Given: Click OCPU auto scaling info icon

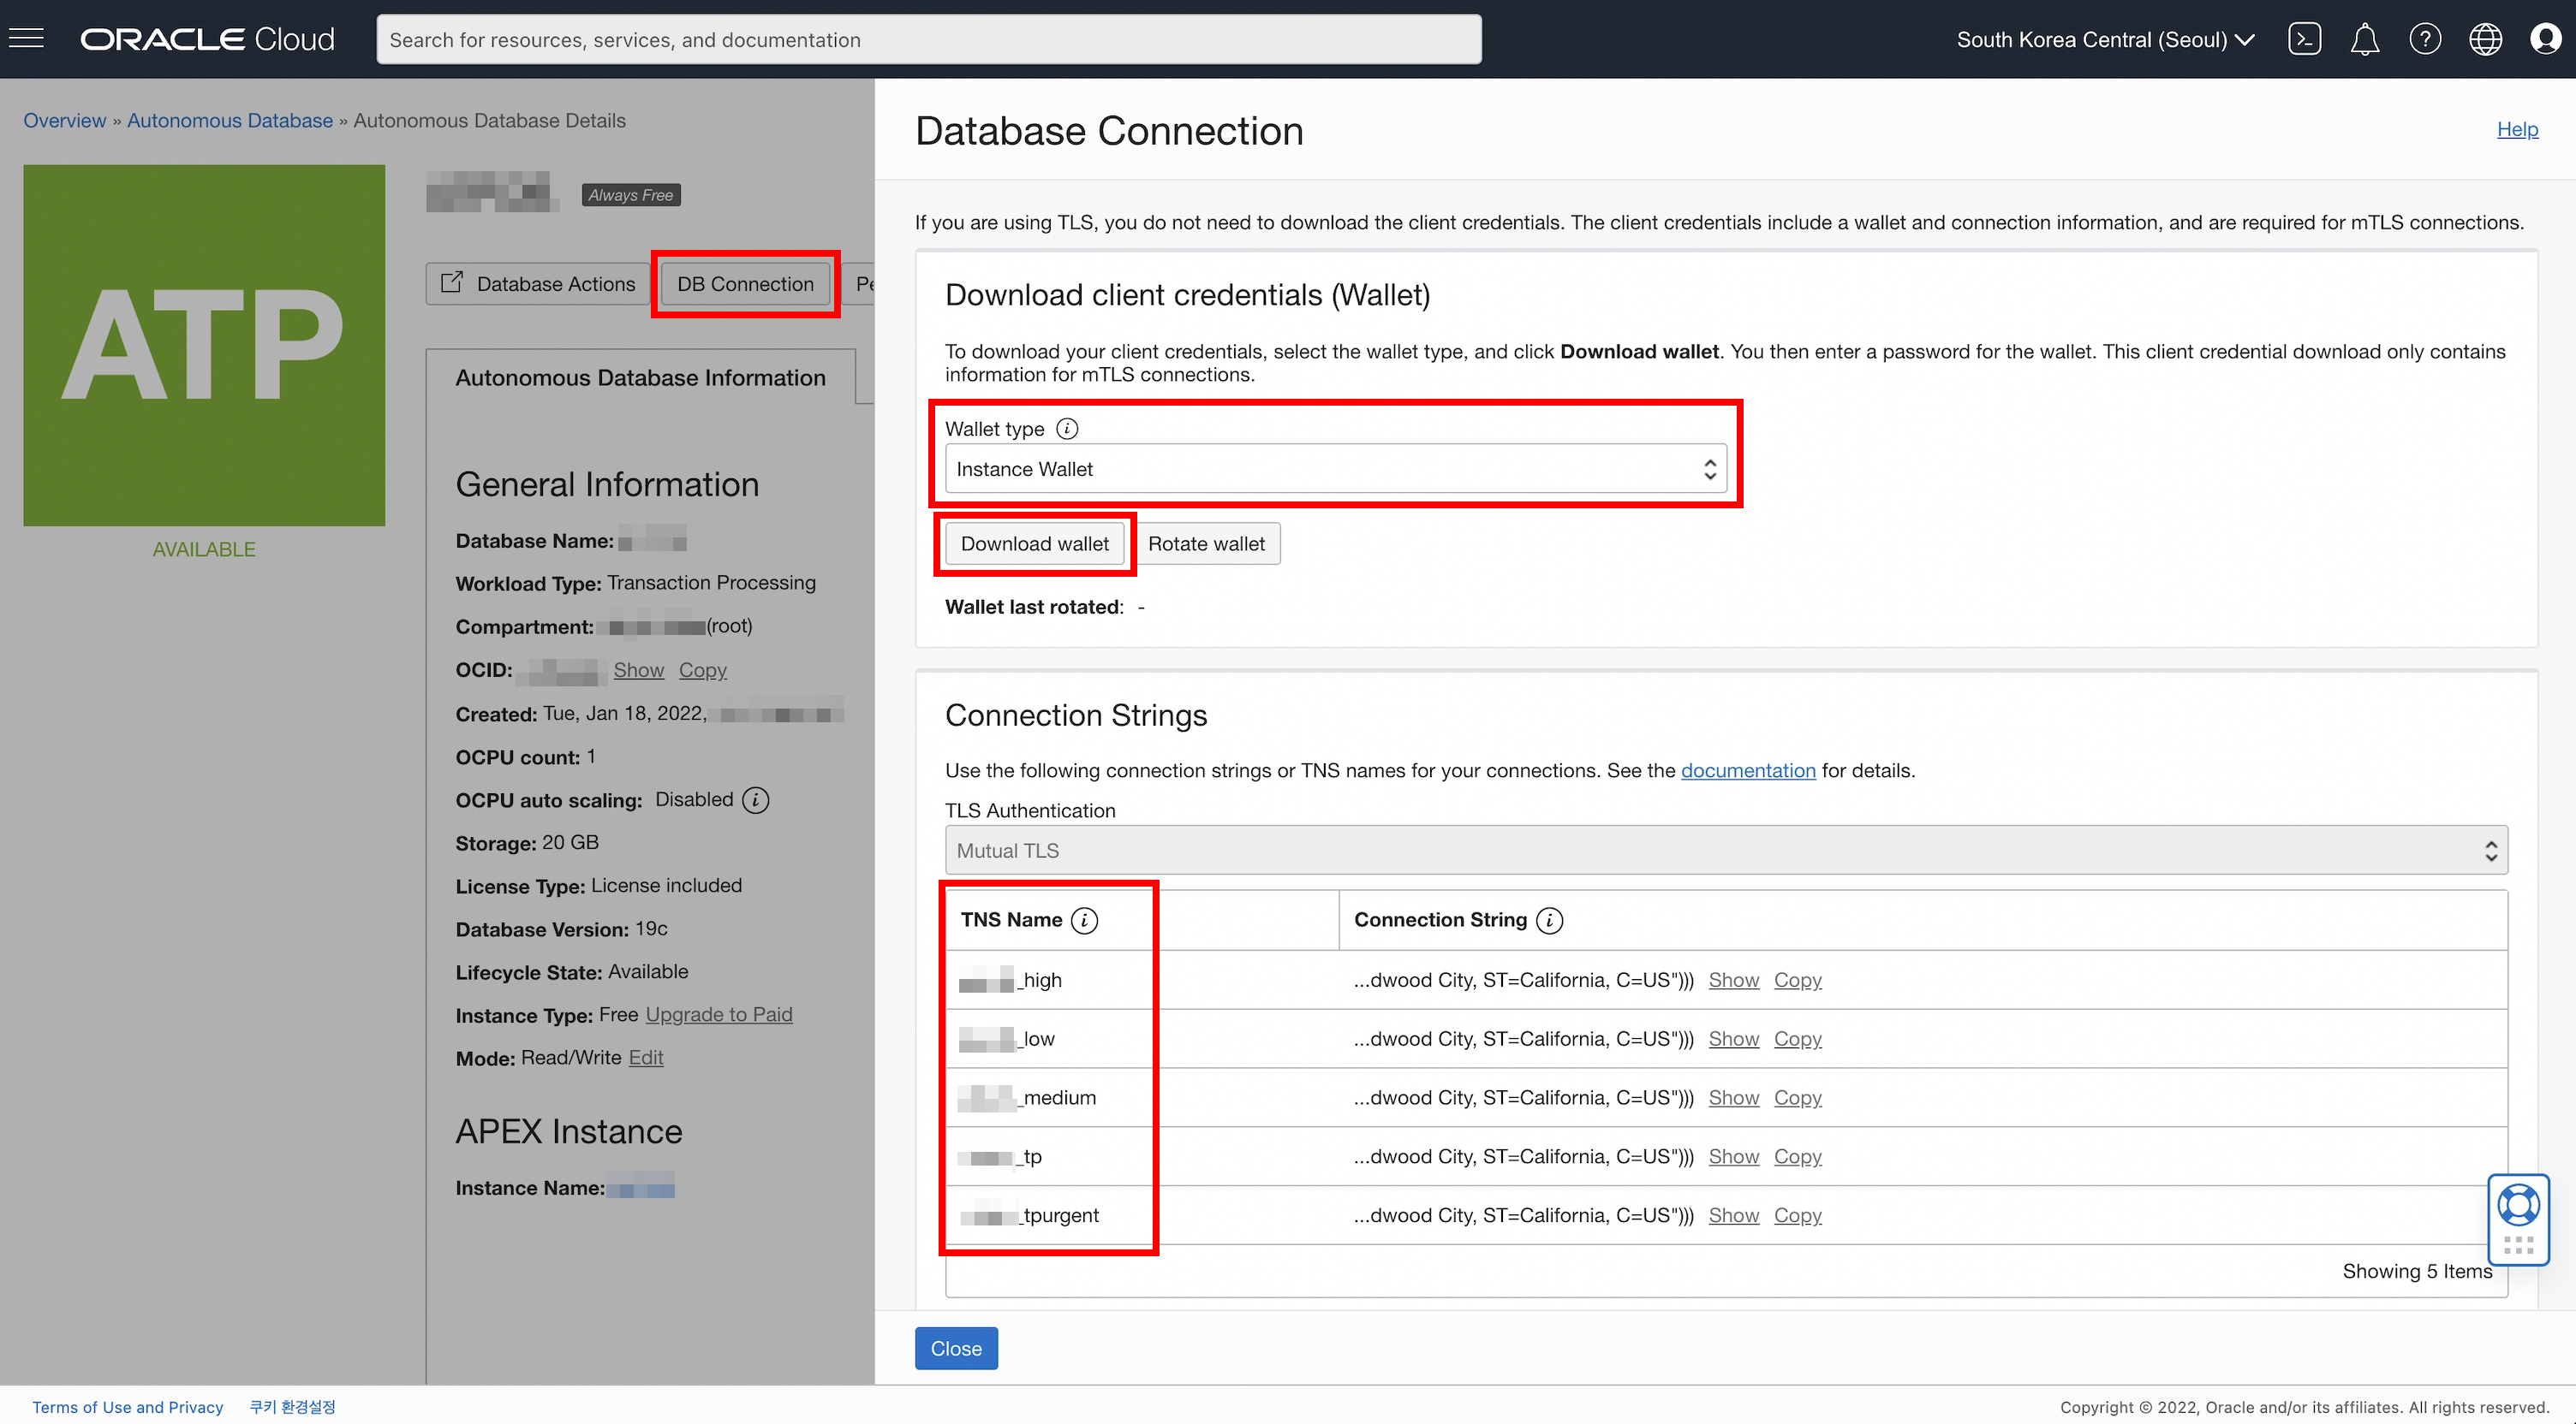Looking at the screenshot, I should pyautogui.click(x=756, y=800).
